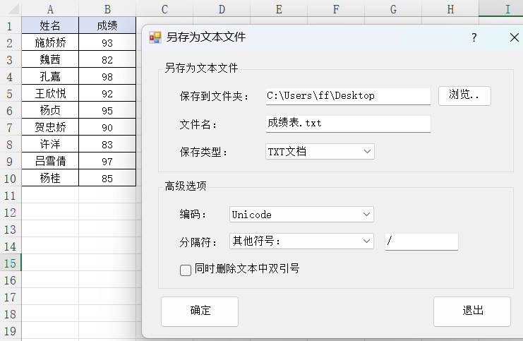Click the dialog title bar app icon
Image resolution: width=523 pixels, height=341 pixels.
click(x=155, y=37)
